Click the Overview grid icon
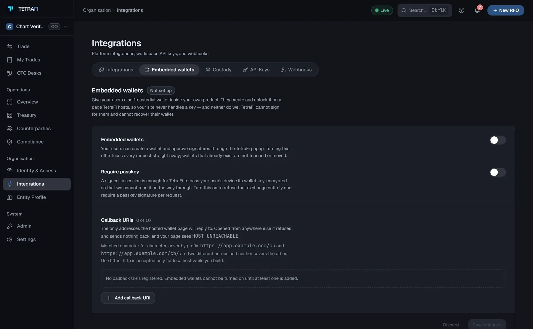533x329 pixels. pos(10,102)
